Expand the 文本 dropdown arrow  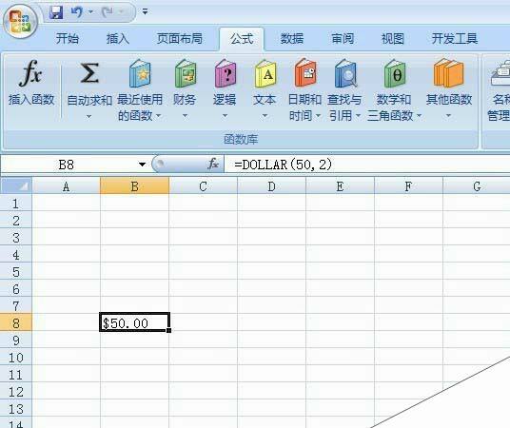(265, 116)
